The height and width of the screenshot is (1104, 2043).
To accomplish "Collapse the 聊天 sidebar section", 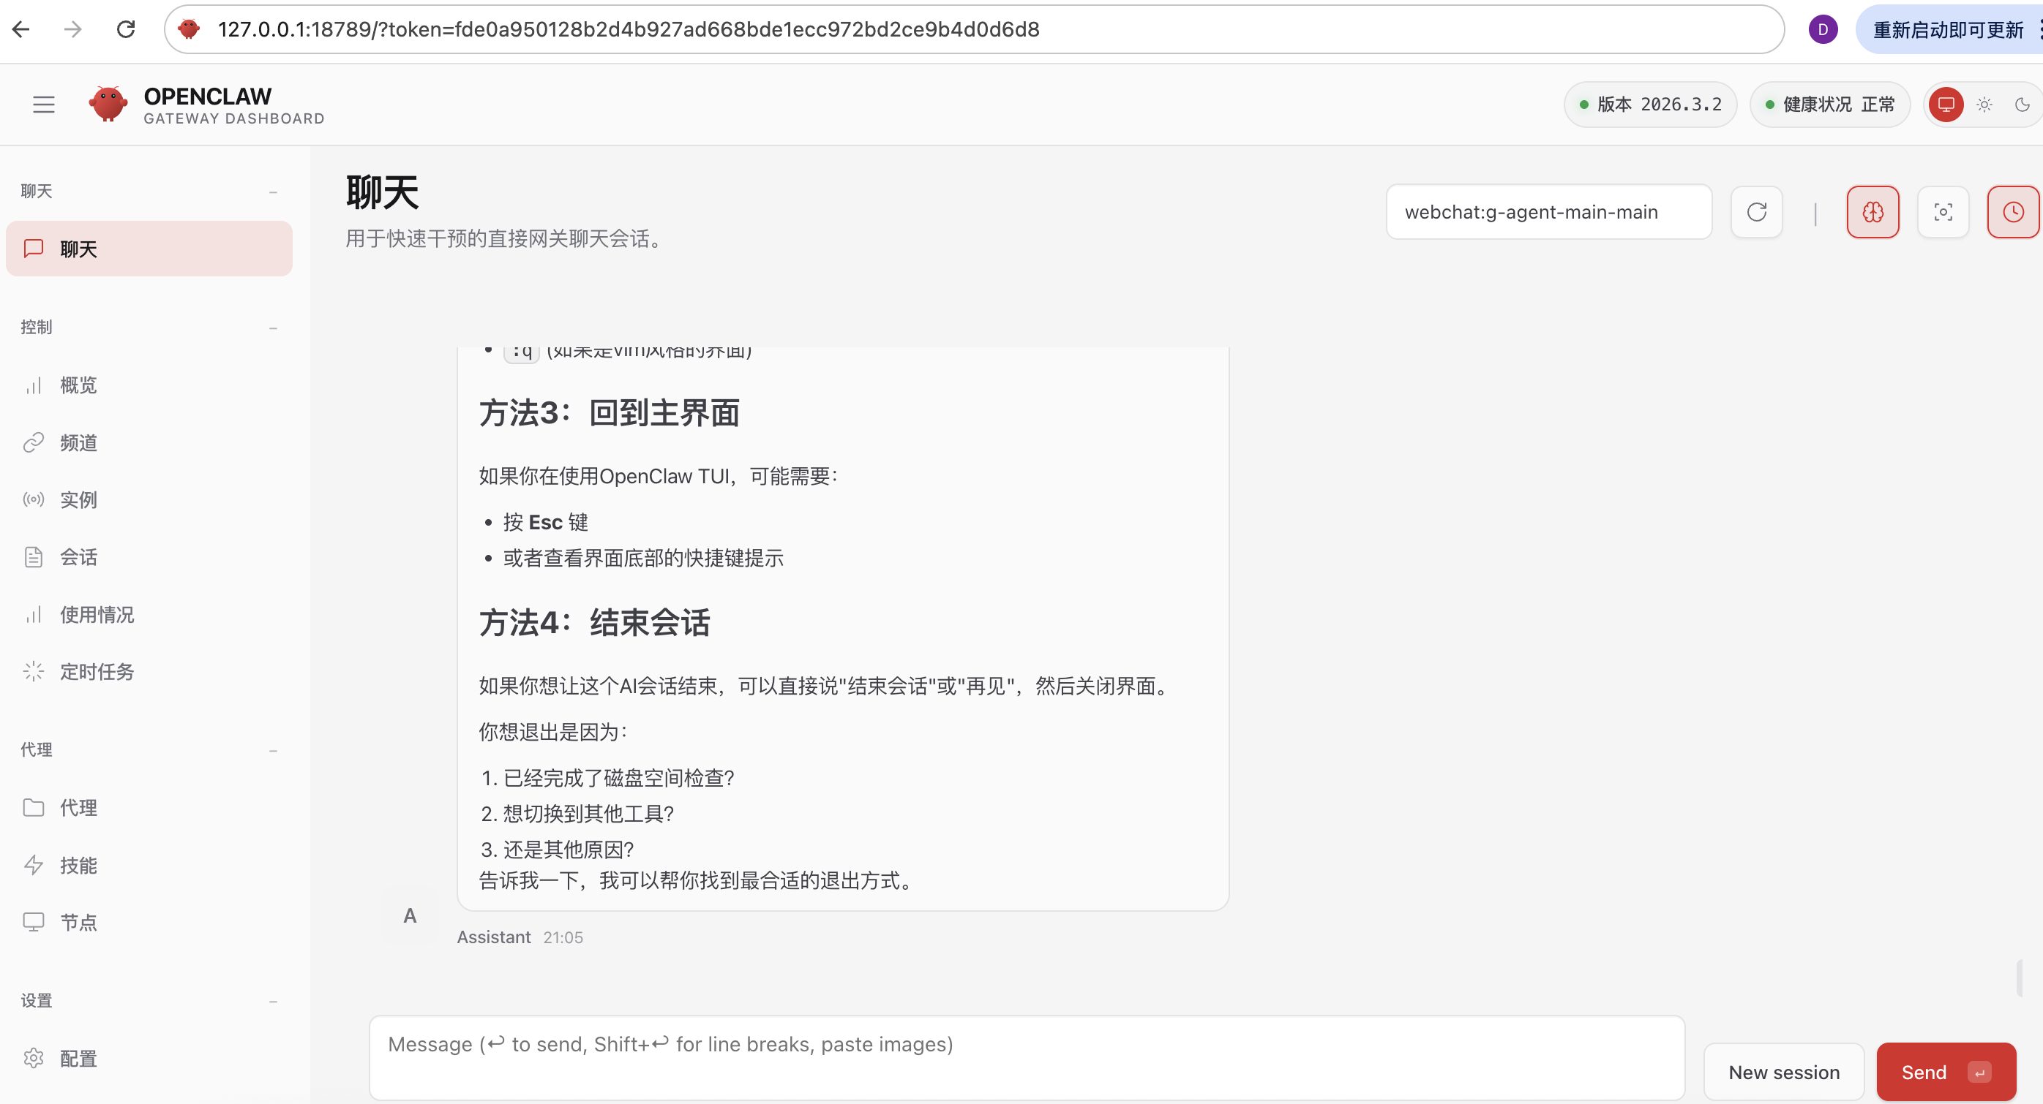I will coord(273,192).
